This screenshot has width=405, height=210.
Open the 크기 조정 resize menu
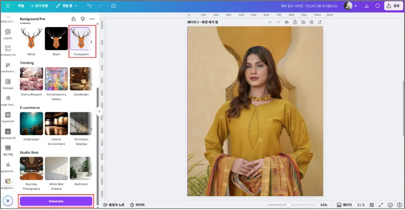[39, 6]
